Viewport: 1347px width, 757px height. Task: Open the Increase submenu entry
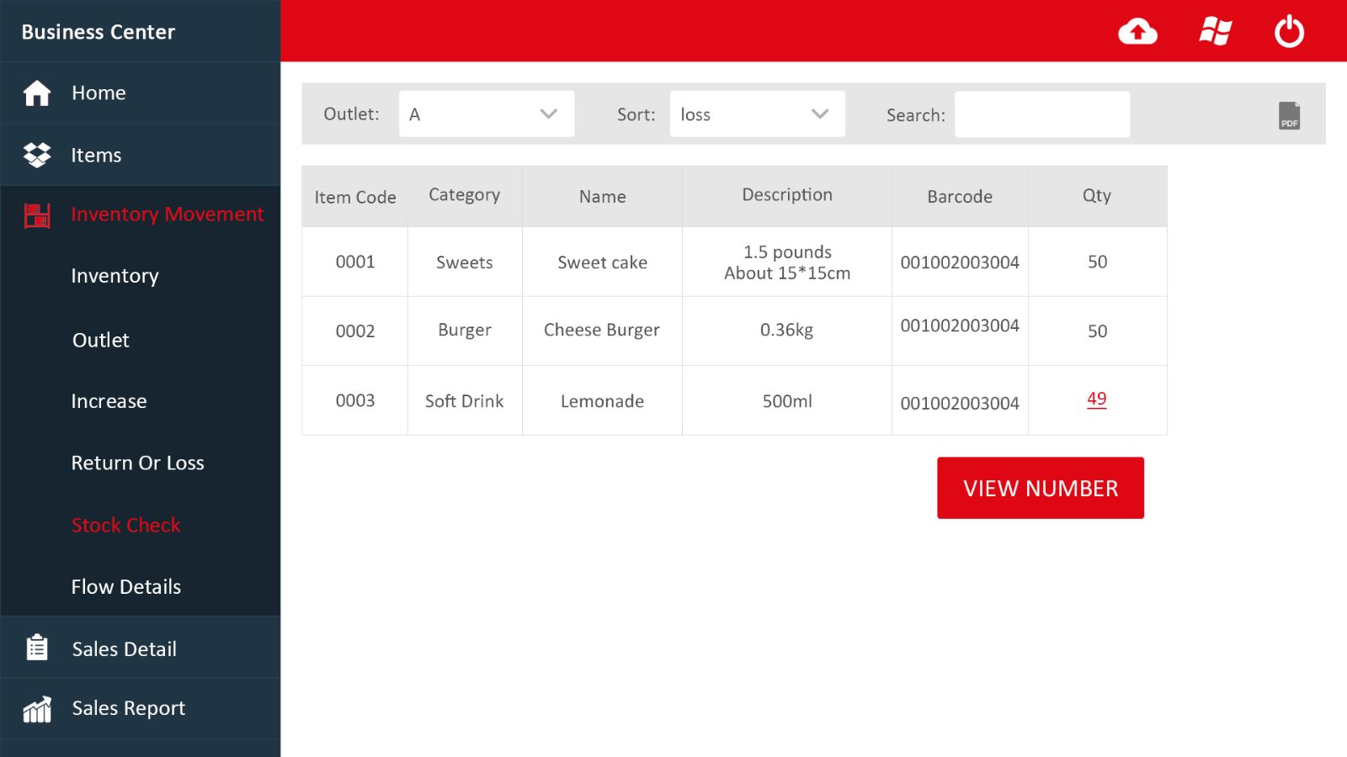109,401
